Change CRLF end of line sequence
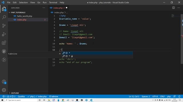This screenshot has height=102, width=183. tap(162, 96)
